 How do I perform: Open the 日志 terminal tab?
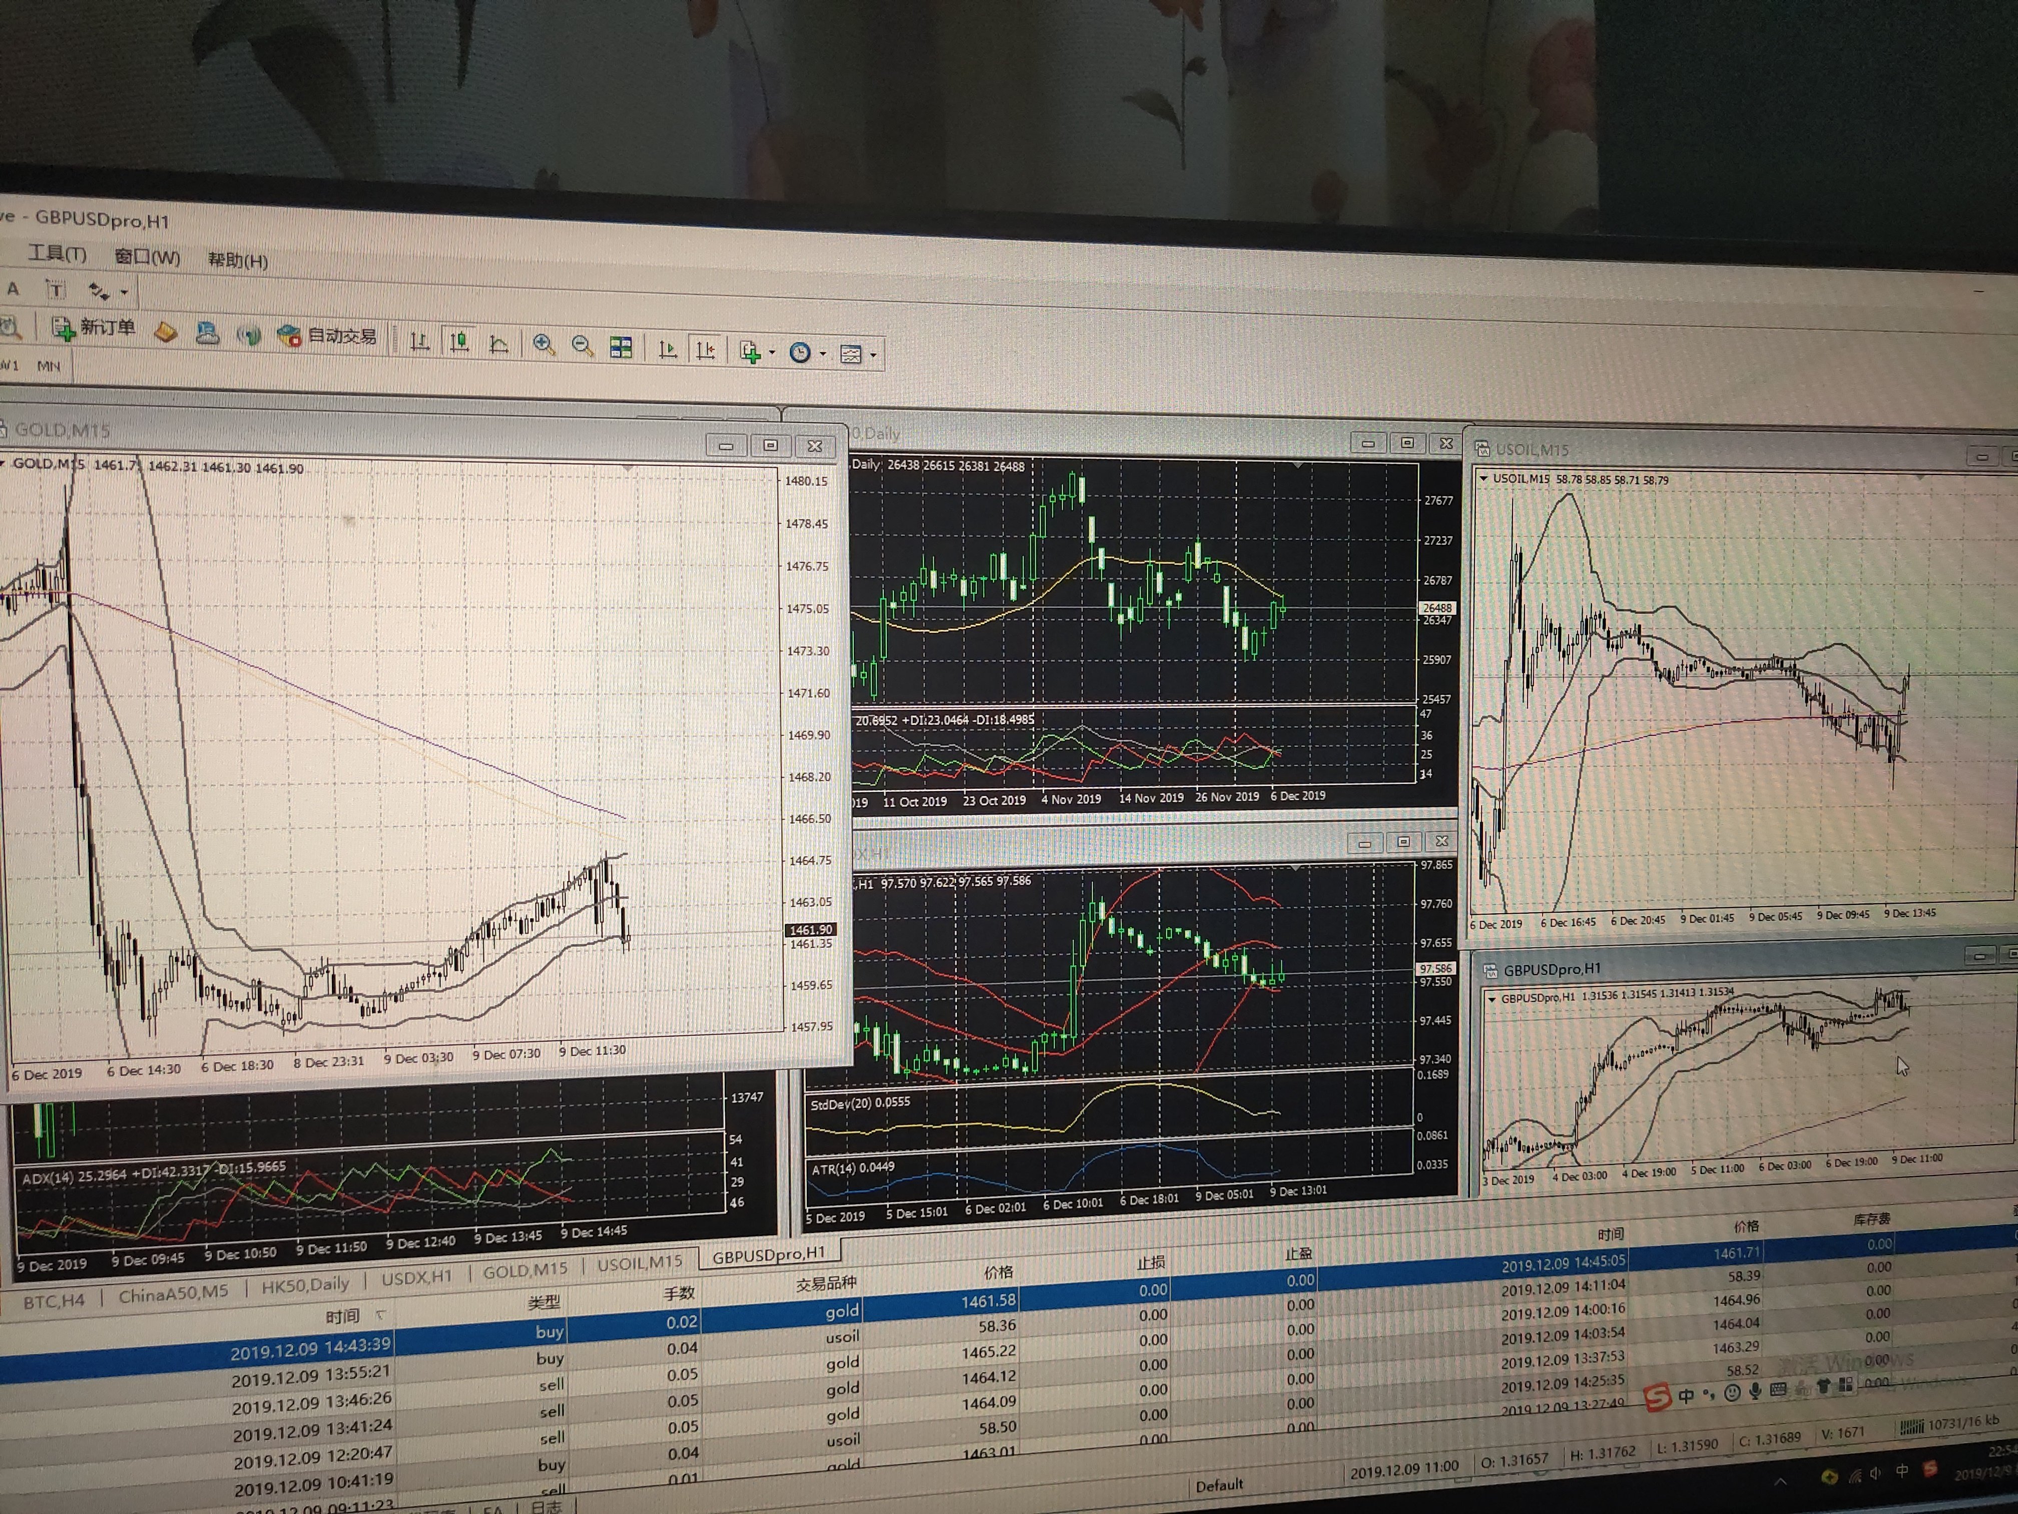point(547,1506)
